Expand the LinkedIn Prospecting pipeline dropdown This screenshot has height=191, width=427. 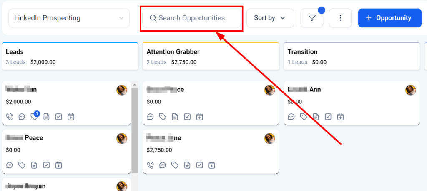[x=69, y=18]
